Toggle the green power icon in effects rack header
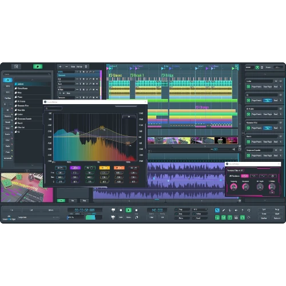The width and height of the screenshot is (286, 286). 257,67
